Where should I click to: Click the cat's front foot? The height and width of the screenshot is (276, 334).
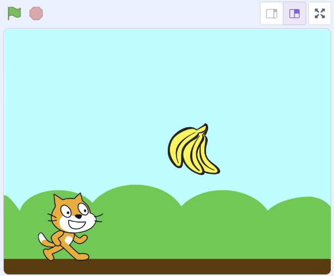click(82, 256)
